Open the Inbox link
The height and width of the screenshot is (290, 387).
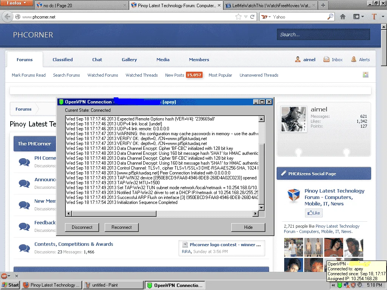[333, 60]
